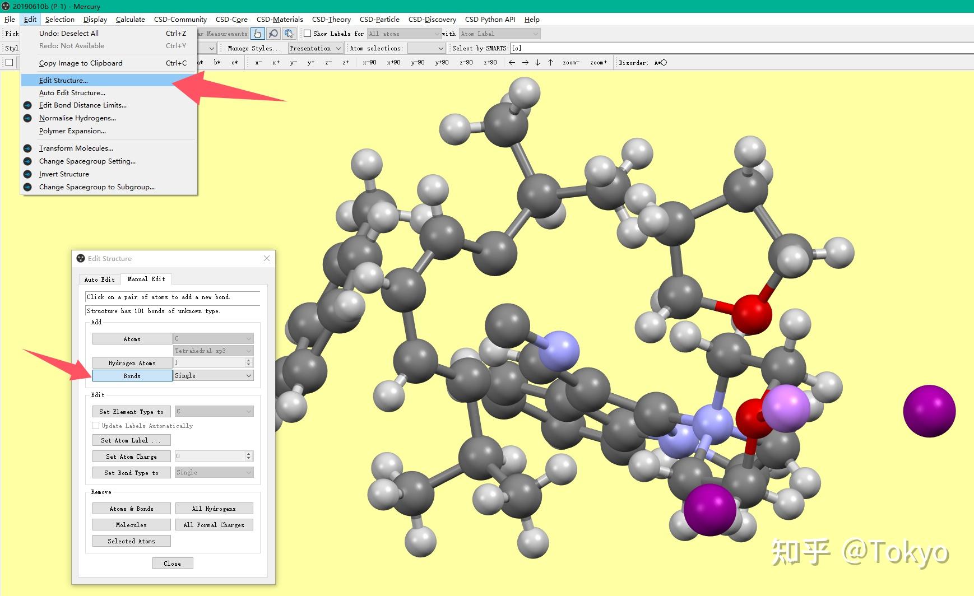Choose the lasso selection tool icon

(289, 34)
